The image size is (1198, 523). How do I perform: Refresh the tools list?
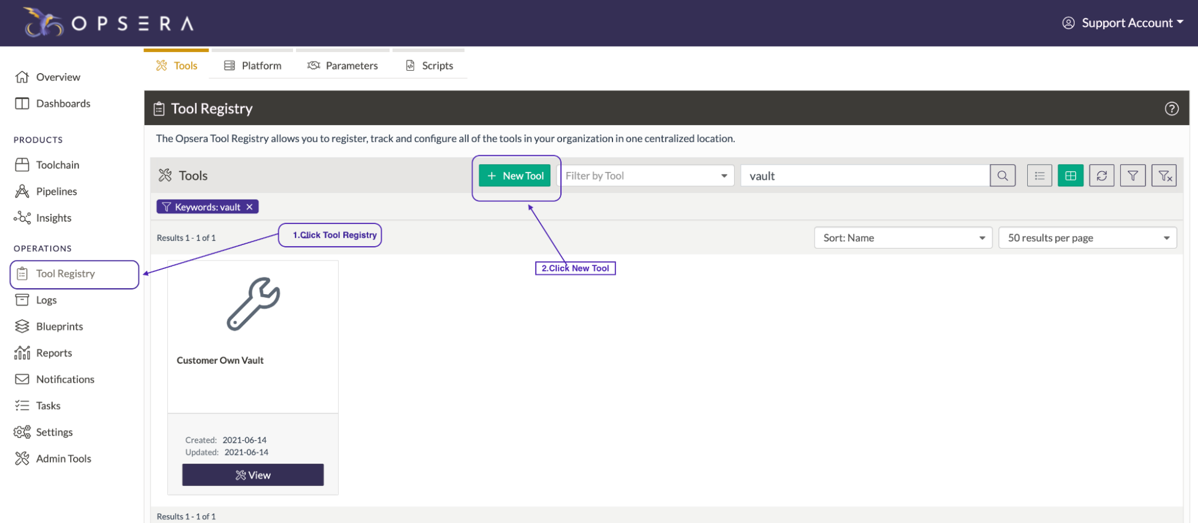click(1102, 176)
